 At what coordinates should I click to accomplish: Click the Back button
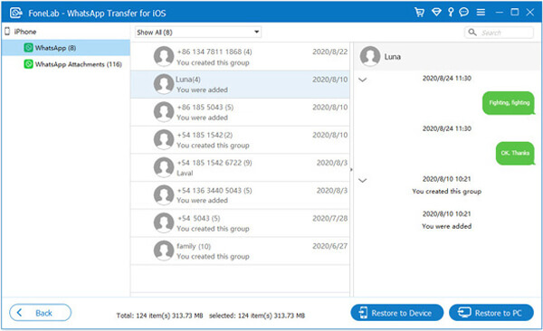pyautogui.click(x=40, y=313)
